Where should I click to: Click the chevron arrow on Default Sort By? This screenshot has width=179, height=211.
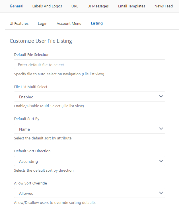161,129
